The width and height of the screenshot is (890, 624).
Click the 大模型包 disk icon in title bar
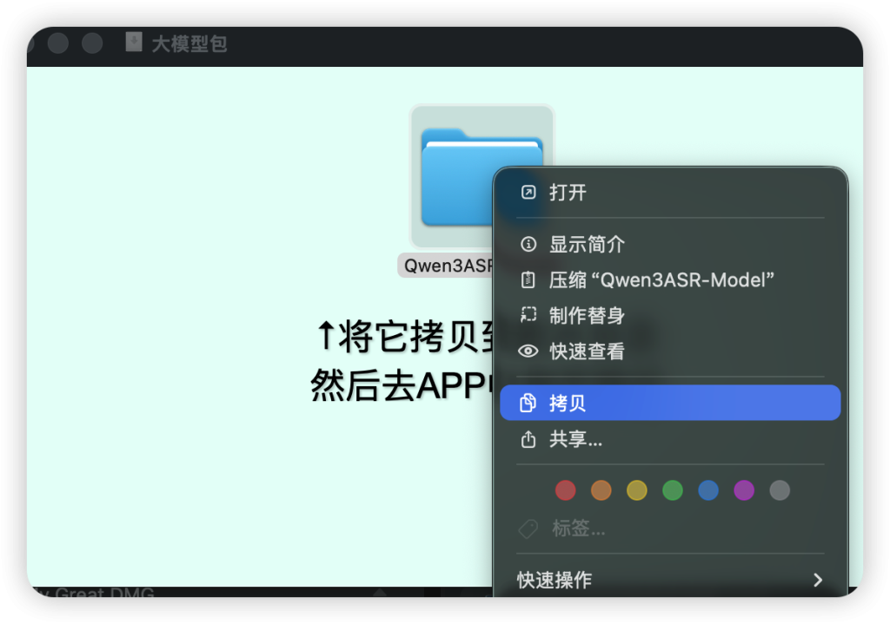[x=133, y=43]
